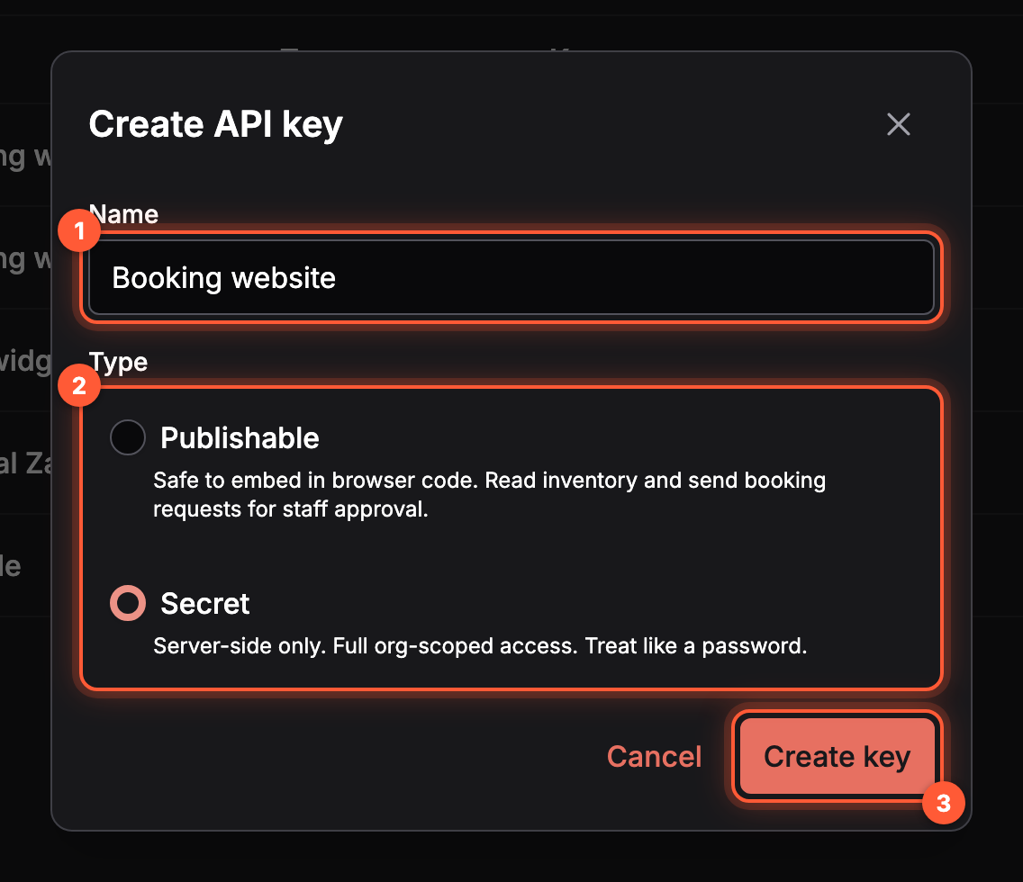Select the Secret key type radio
1023x882 pixels.
click(x=128, y=603)
